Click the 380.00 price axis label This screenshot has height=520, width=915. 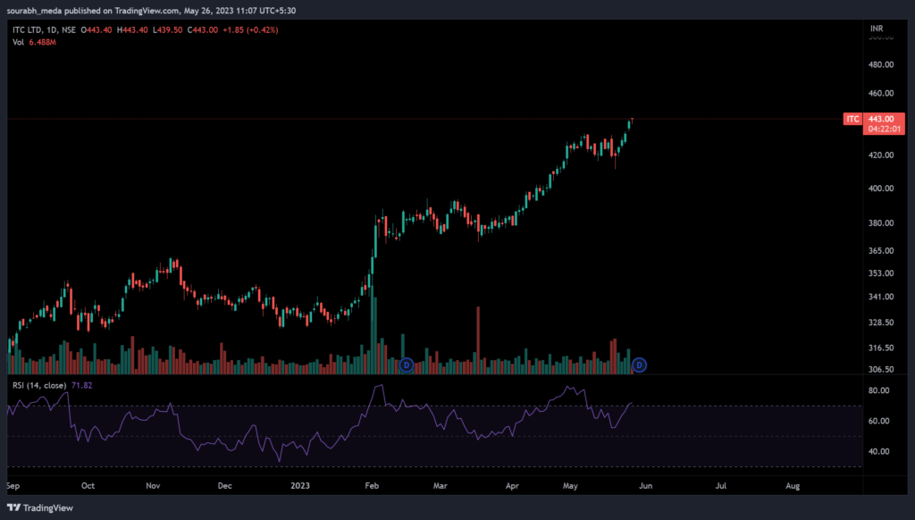tap(881, 223)
